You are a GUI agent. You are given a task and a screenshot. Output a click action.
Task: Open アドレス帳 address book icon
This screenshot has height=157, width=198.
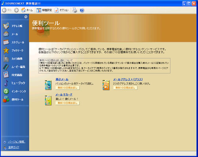pyautogui.click(x=6, y=26)
